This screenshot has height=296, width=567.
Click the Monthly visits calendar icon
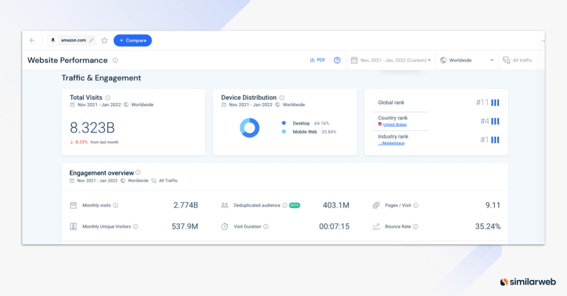pos(73,206)
